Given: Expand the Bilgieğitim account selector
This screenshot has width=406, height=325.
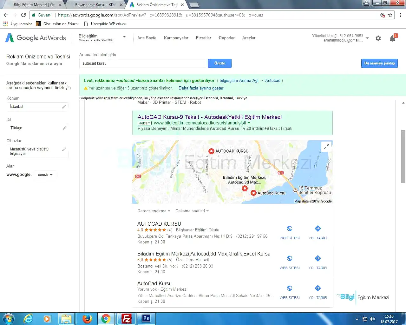Looking at the screenshot, I should [x=124, y=37].
